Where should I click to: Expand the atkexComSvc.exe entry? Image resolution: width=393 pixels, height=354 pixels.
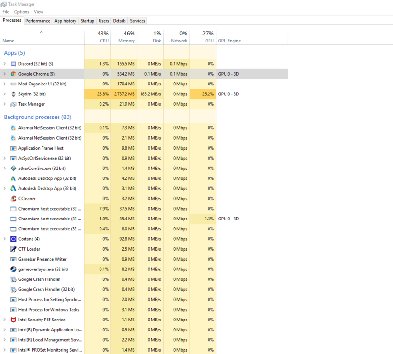coord(5,168)
